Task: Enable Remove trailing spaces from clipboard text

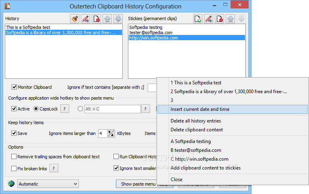Action: coord(14,156)
